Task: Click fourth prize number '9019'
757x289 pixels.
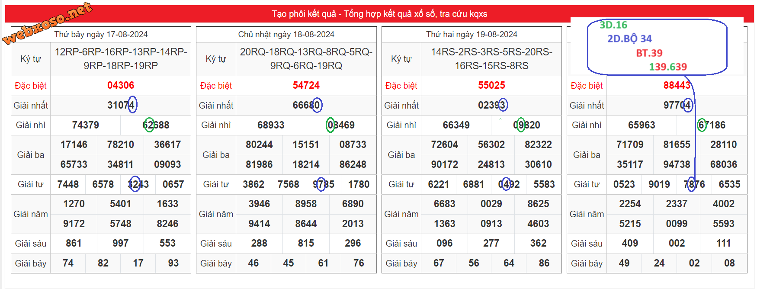Action: 659,184
